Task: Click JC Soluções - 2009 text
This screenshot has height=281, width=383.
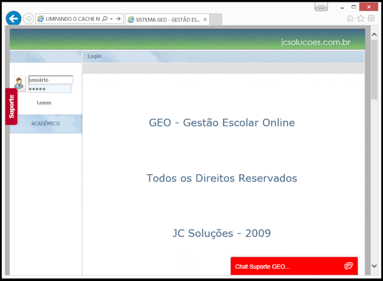Action: coord(222,234)
